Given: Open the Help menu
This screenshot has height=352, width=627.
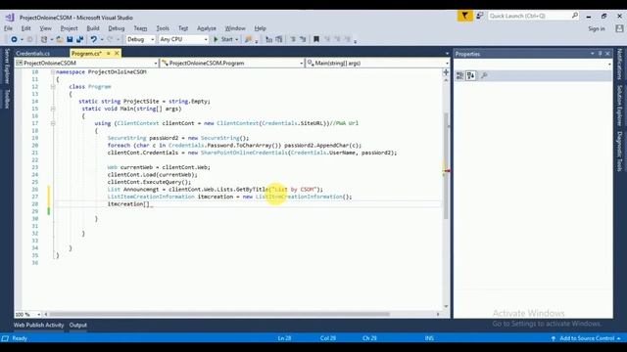Looking at the screenshot, I should pyautogui.click(x=260, y=28).
